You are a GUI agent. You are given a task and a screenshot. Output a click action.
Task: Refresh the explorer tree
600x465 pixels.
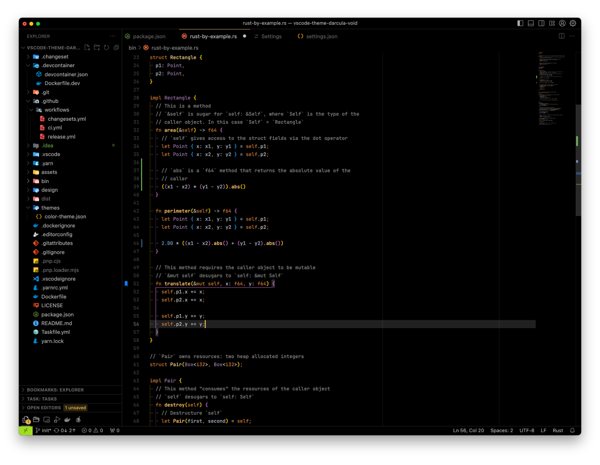[106, 48]
